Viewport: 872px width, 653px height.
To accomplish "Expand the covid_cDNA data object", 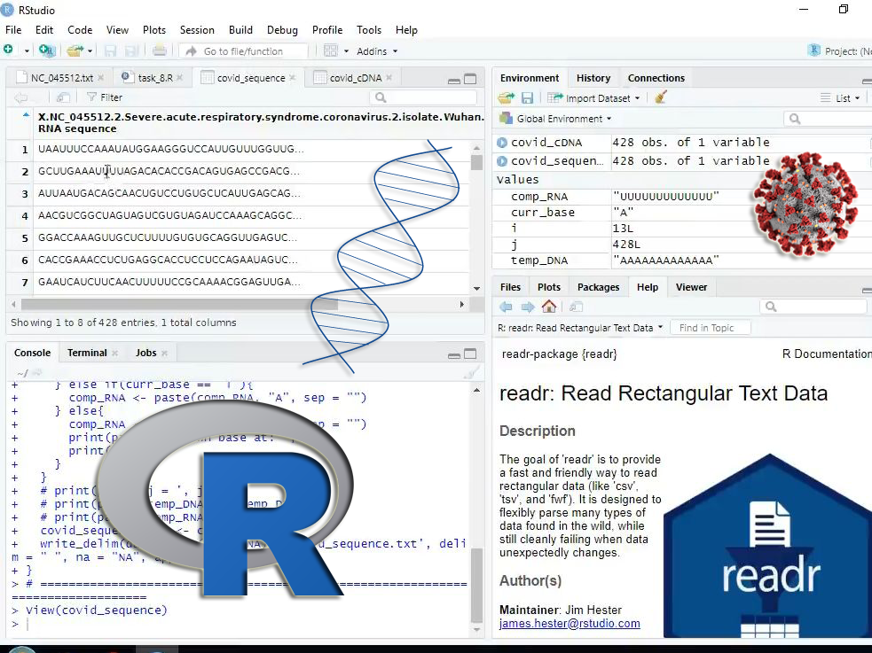I will point(501,143).
